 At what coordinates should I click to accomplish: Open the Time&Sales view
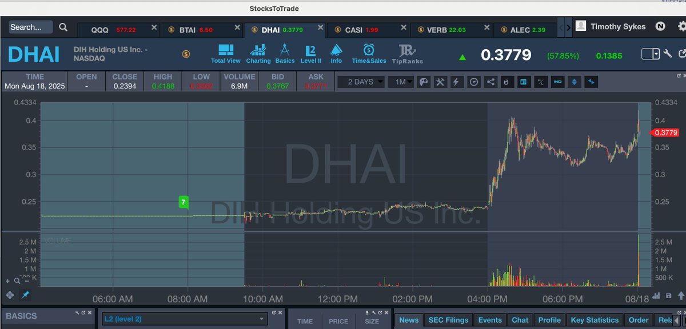pyautogui.click(x=369, y=54)
